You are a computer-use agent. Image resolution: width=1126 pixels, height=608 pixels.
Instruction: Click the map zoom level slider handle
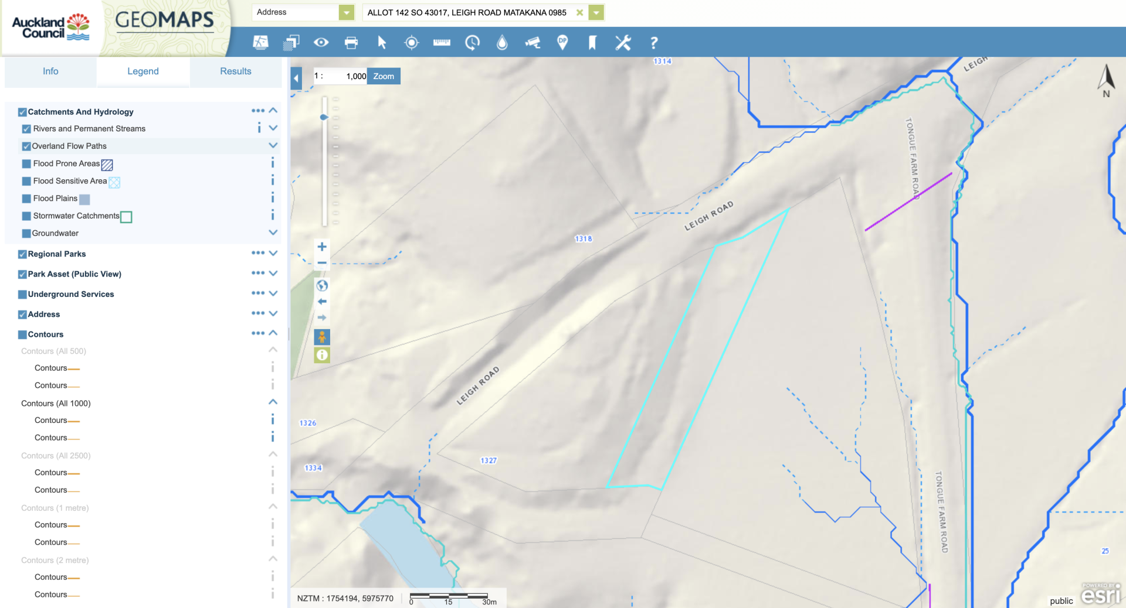click(x=324, y=117)
